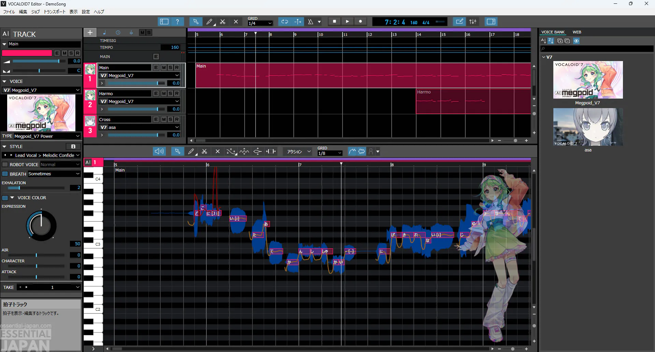Open the ヘルプ menu

(x=99, y=12)
